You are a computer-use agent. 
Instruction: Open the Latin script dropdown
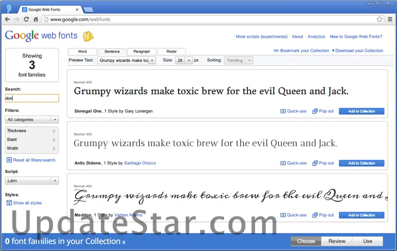[x=32, y=181]
